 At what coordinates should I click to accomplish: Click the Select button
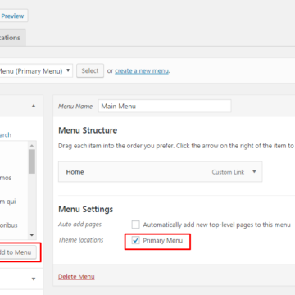point(90,70)
